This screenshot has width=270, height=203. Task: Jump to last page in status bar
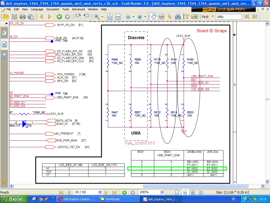[114, 192]
